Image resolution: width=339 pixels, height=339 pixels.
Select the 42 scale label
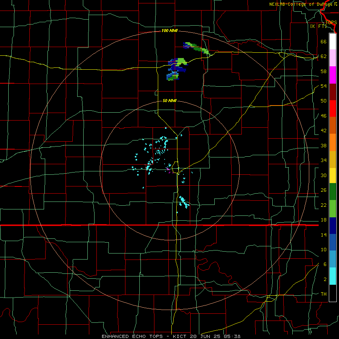click(324, 131)
